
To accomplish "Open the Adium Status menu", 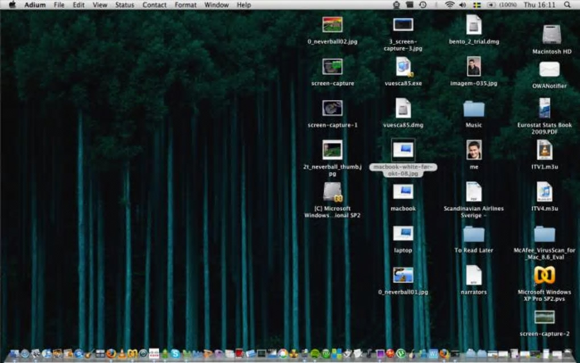I will click(125, 5).
